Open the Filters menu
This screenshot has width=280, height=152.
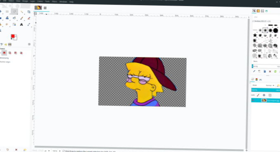(55, 2)
